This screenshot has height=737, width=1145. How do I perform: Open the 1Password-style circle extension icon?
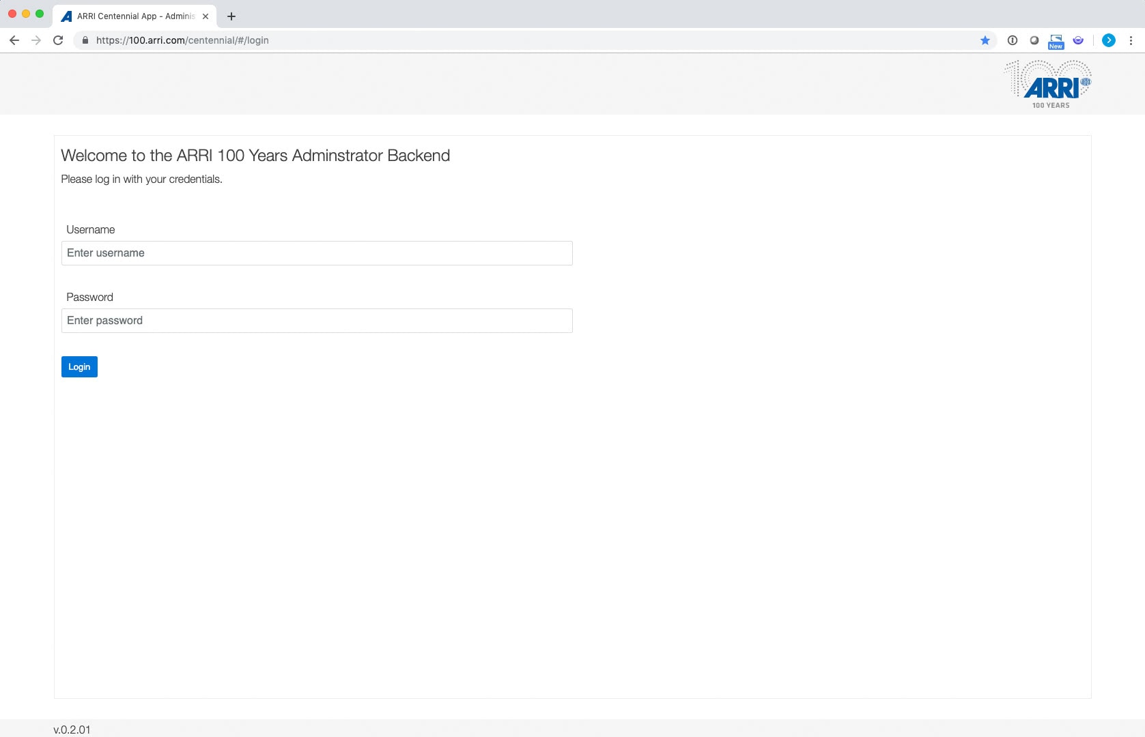point(1013,40)
